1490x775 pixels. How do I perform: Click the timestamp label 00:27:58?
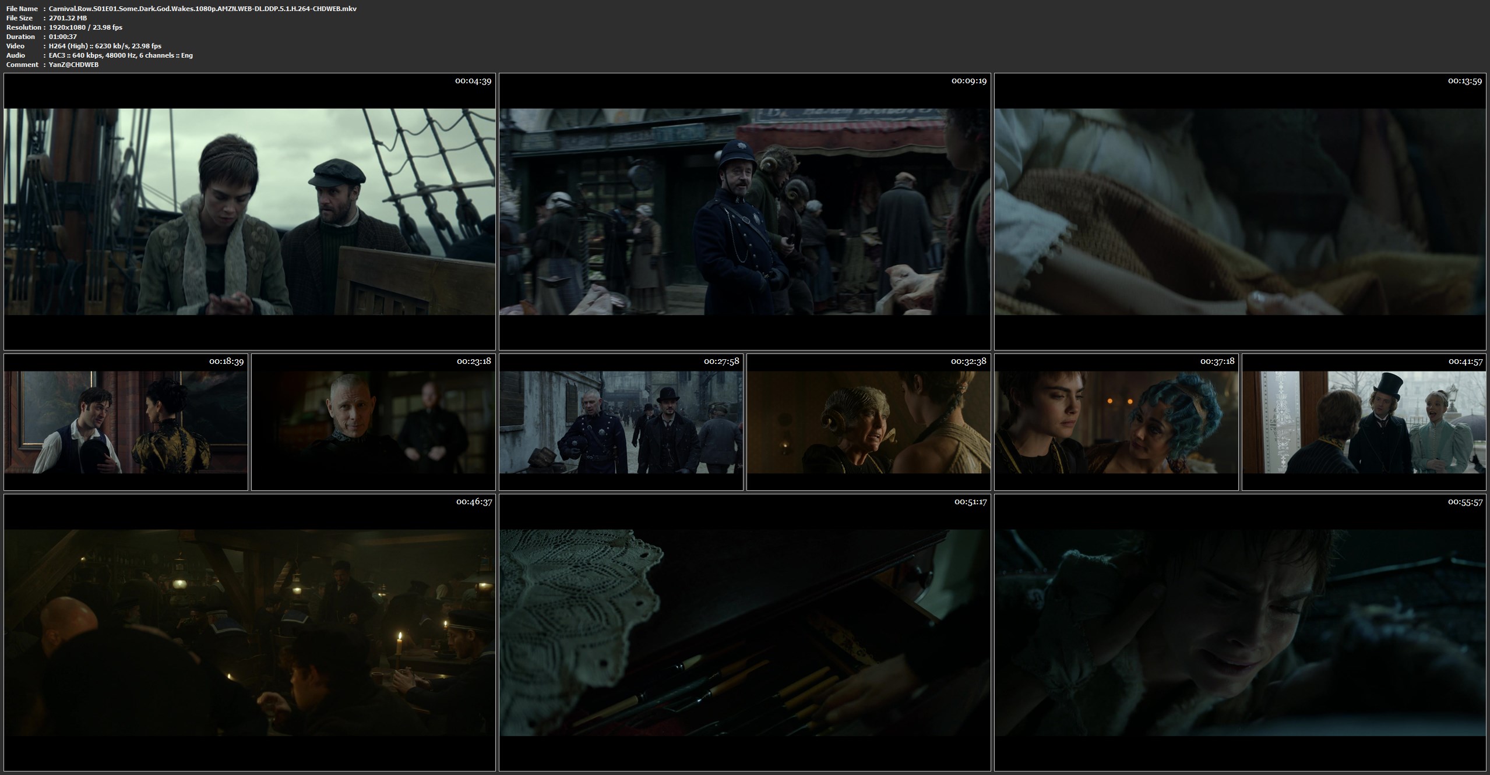(x=721, y=362)
